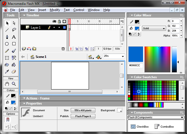Click the Background color swatch in Properties
The image size is (187, 134).
(x=119, y=110)
